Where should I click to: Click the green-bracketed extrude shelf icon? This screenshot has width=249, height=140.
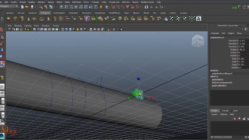point(93,19)
